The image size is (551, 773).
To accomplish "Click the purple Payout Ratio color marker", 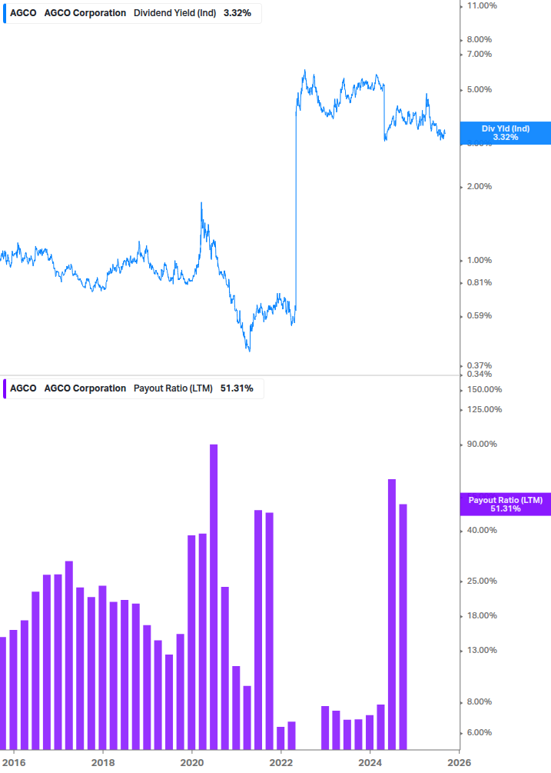I will 5,388.
